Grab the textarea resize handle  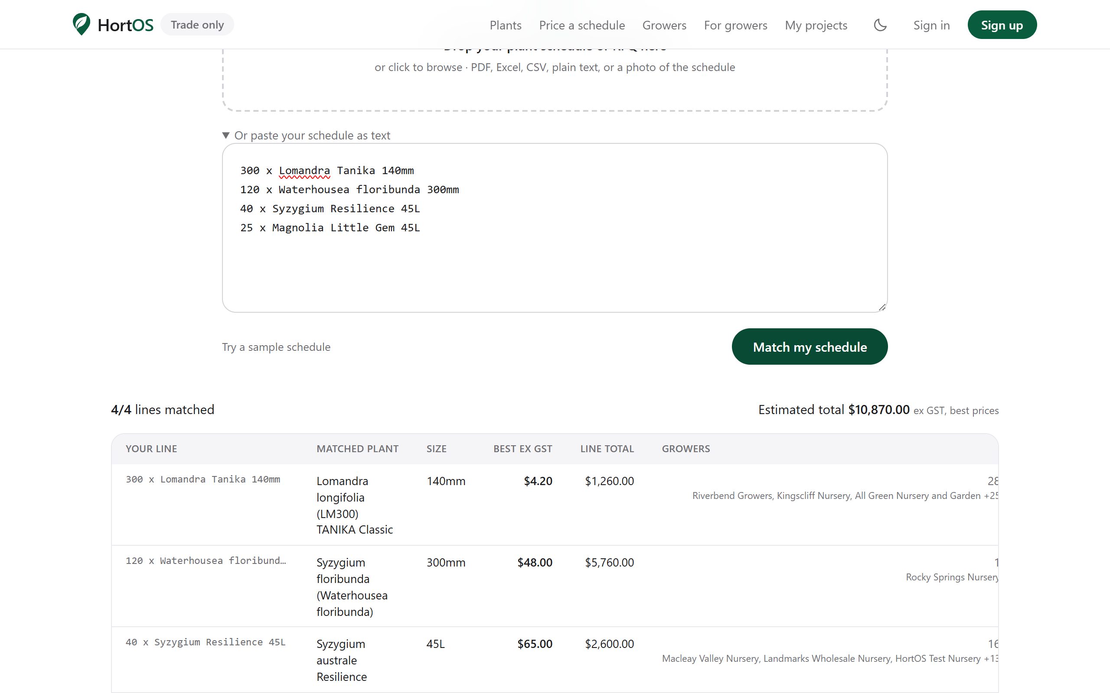882,307
